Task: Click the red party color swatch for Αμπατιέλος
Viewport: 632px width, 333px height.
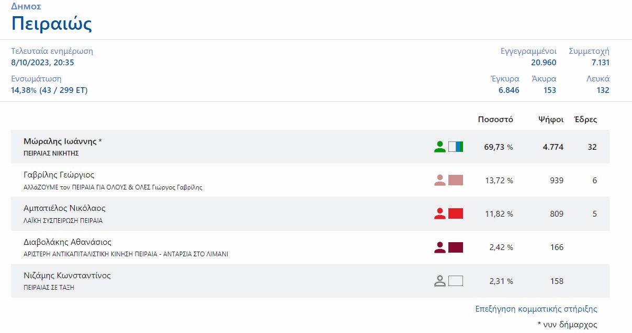Action: tap(456, 213)
